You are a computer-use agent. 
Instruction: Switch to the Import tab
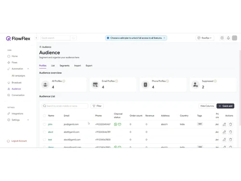78,66
